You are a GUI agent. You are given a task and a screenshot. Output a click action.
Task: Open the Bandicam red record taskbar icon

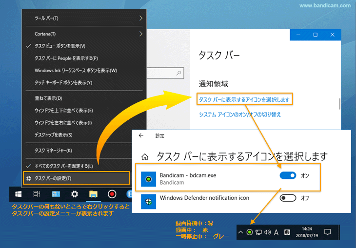pyautogui.click(x=112, y=194)
